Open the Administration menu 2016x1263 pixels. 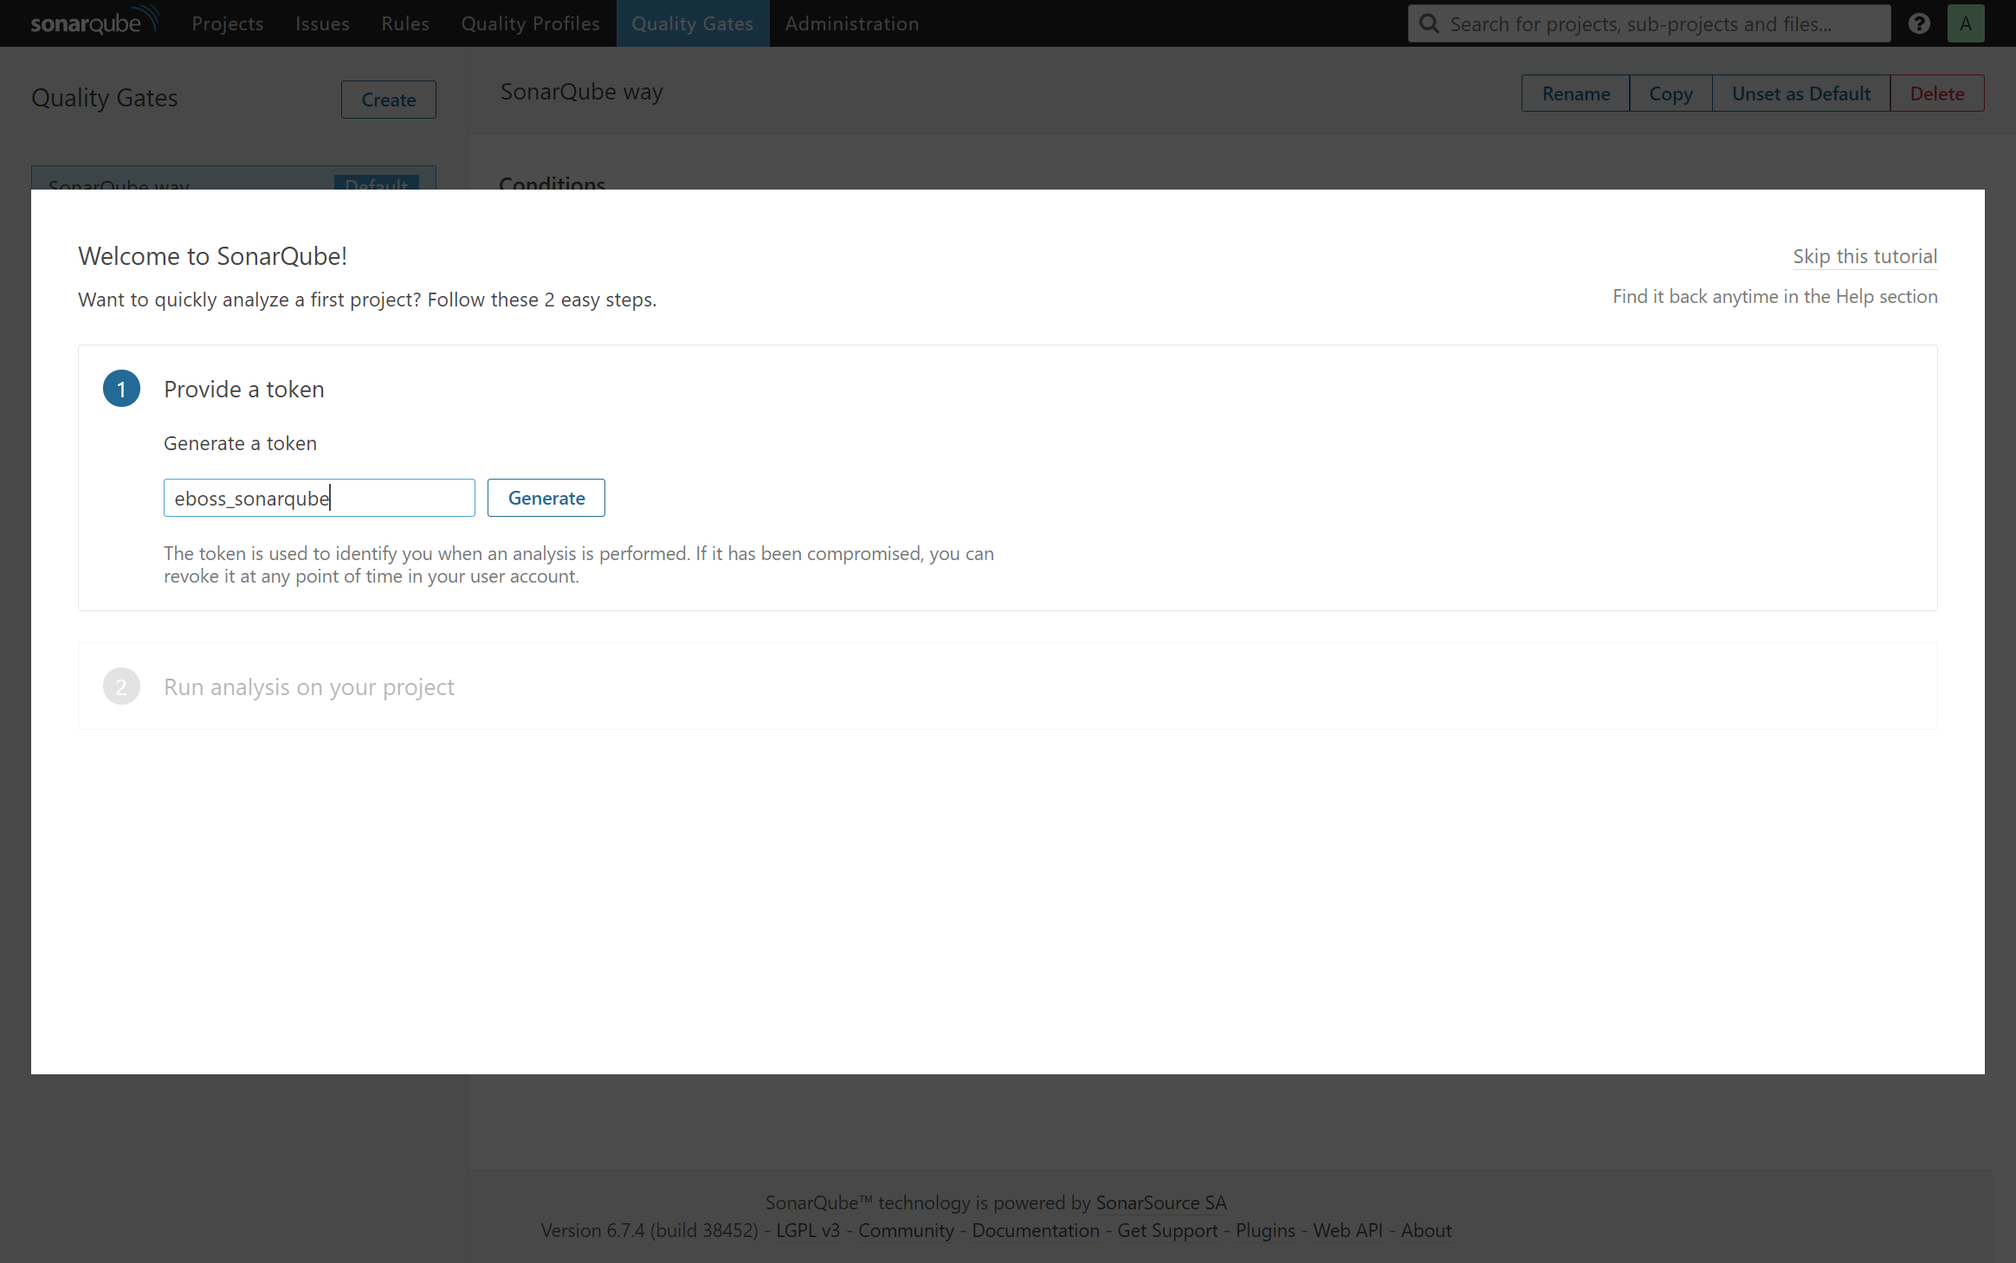point(852,23)
